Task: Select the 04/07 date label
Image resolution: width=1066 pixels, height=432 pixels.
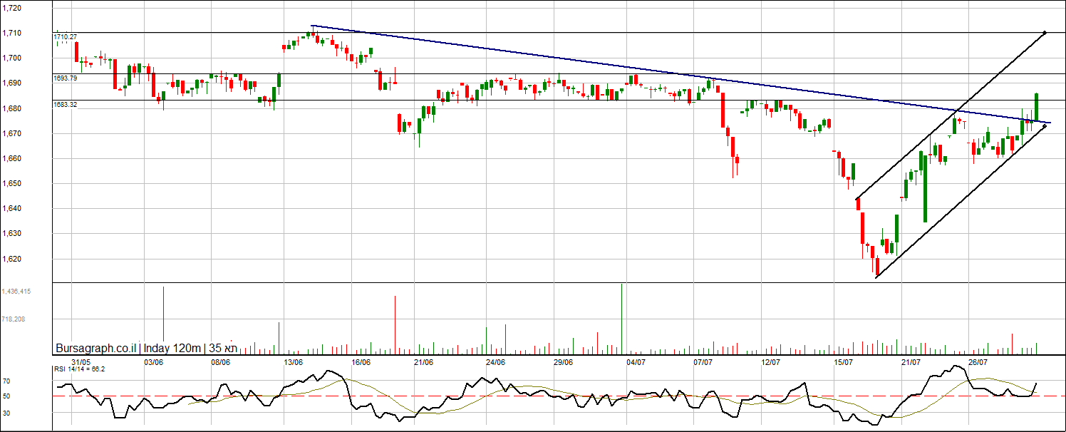Action: pyautogui.click(x=636, y=362)
